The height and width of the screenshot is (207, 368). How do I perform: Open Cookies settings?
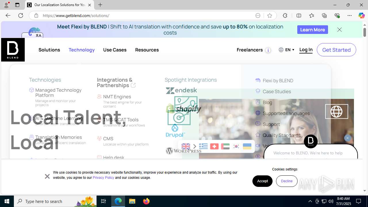coord(285,169)
